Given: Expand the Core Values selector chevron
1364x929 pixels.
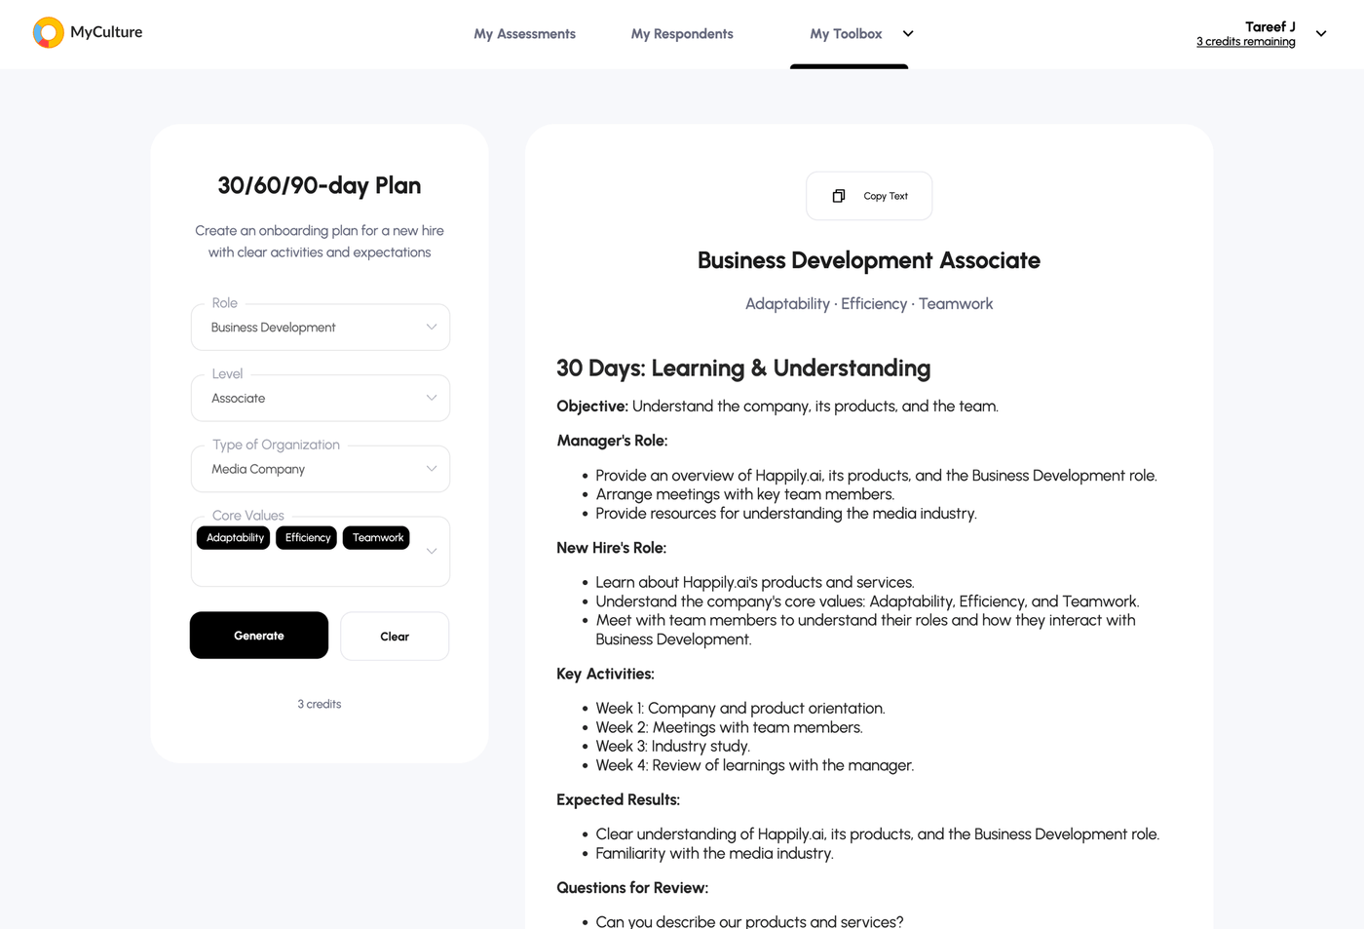Looking at the screenshot, I should point(431,551).
